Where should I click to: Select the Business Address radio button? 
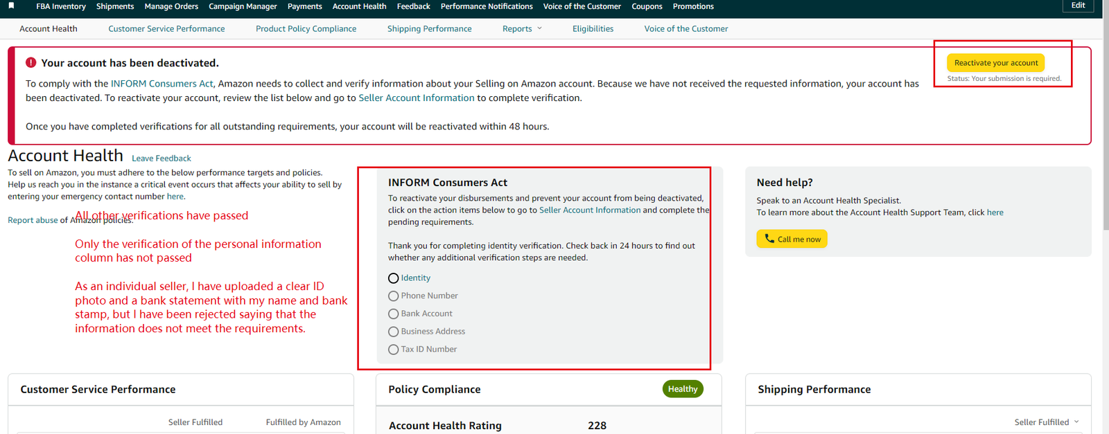click(394, 332)
